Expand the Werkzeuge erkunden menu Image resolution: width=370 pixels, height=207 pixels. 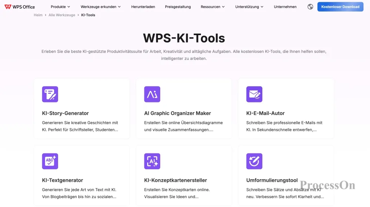[101, 7]
